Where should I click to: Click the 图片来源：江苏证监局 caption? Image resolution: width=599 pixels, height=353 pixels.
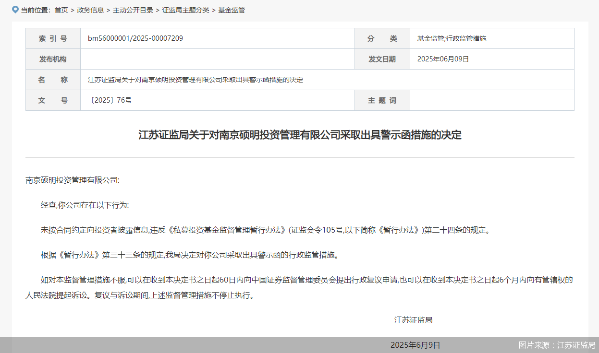557,345
